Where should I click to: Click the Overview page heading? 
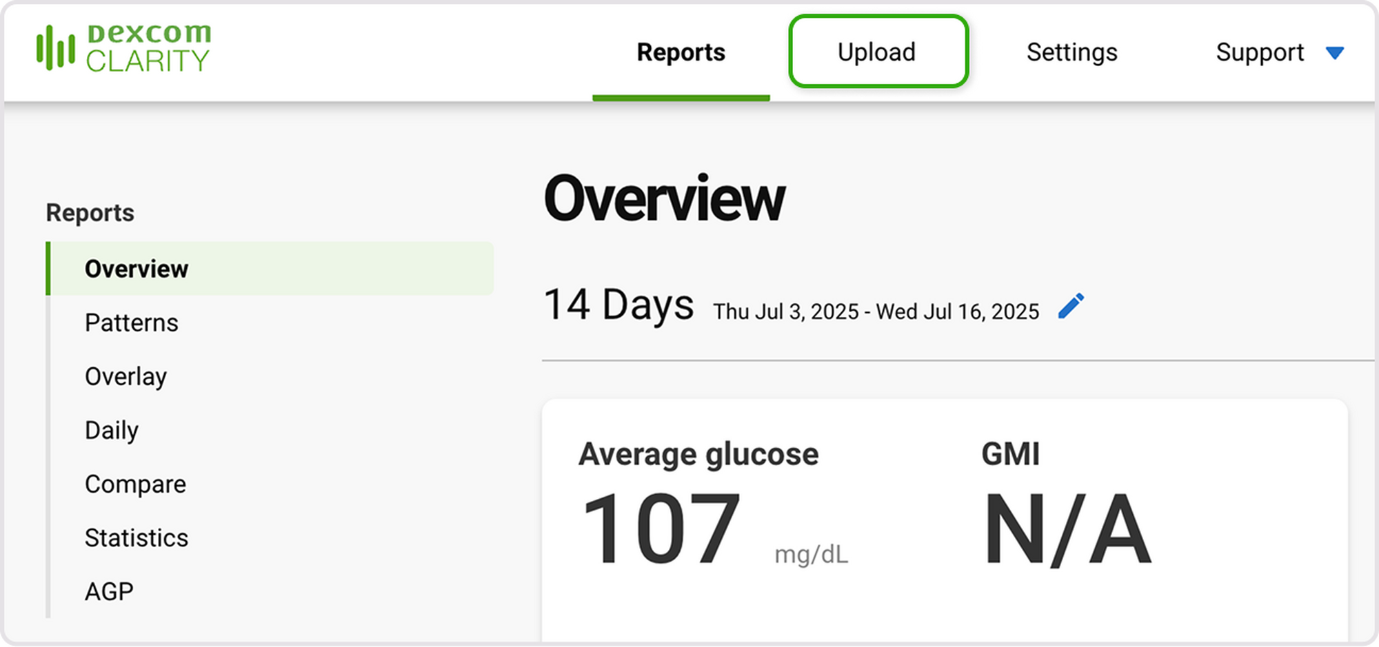pos(664,198)
